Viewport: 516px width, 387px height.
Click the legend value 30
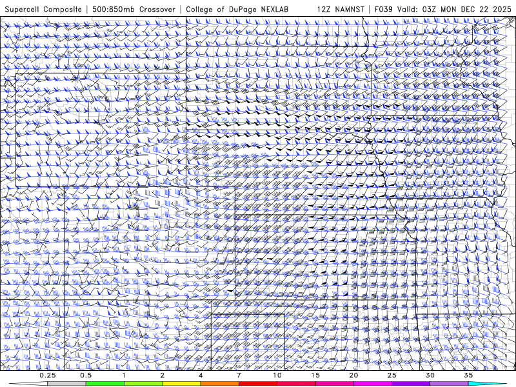(x=430, y=375)
